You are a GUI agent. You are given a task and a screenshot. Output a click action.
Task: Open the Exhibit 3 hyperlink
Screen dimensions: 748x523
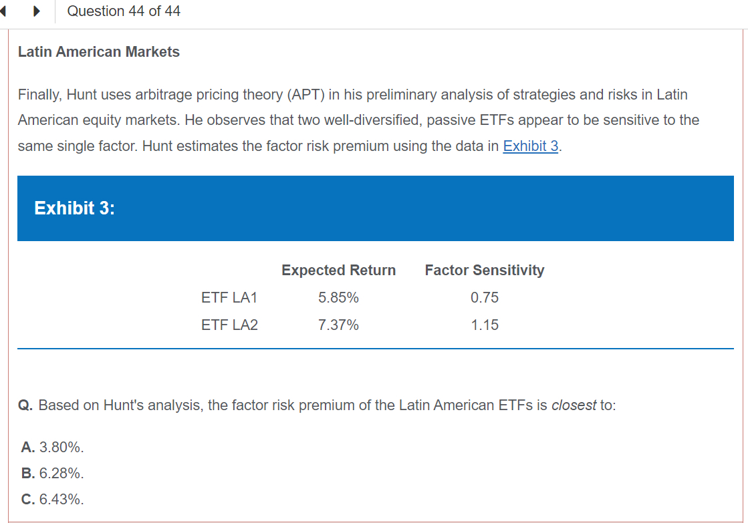pos(531,146)
